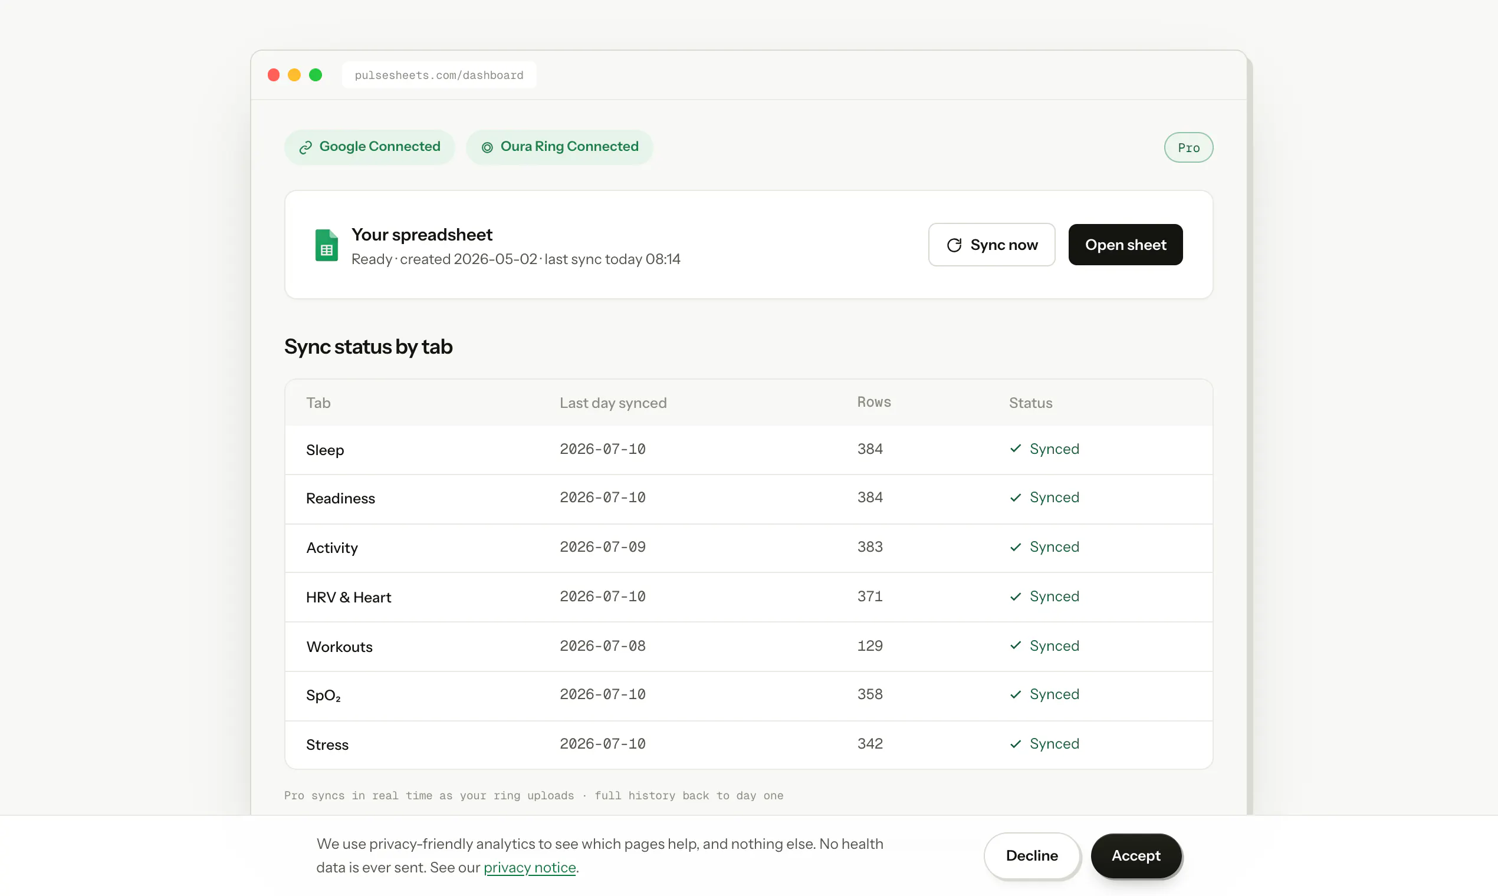
Task: Click the Sync now button
Action: click(991, 245)
